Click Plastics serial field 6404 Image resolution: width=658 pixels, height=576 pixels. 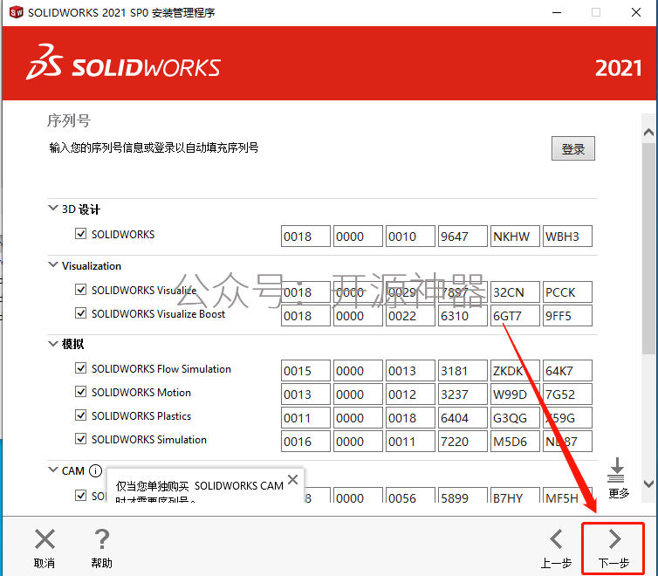[463, 417]
